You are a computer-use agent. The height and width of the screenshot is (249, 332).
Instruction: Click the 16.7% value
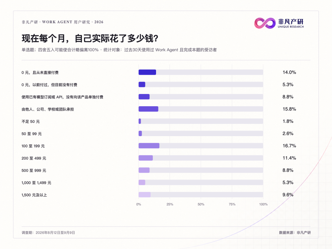[x=289, y=146]
